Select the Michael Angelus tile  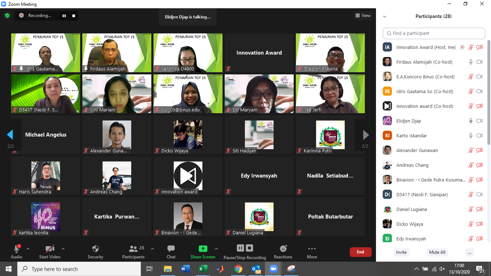point(46,135)
